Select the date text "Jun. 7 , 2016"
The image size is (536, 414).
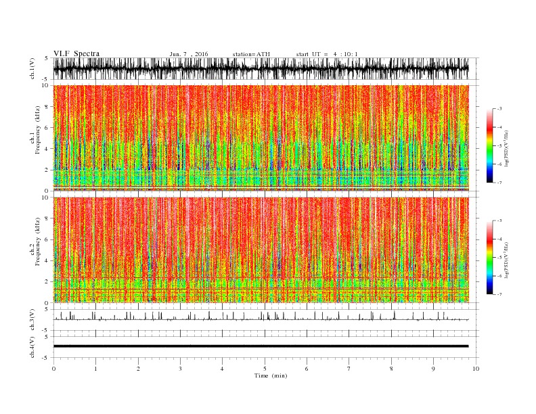tap(189, 54)
